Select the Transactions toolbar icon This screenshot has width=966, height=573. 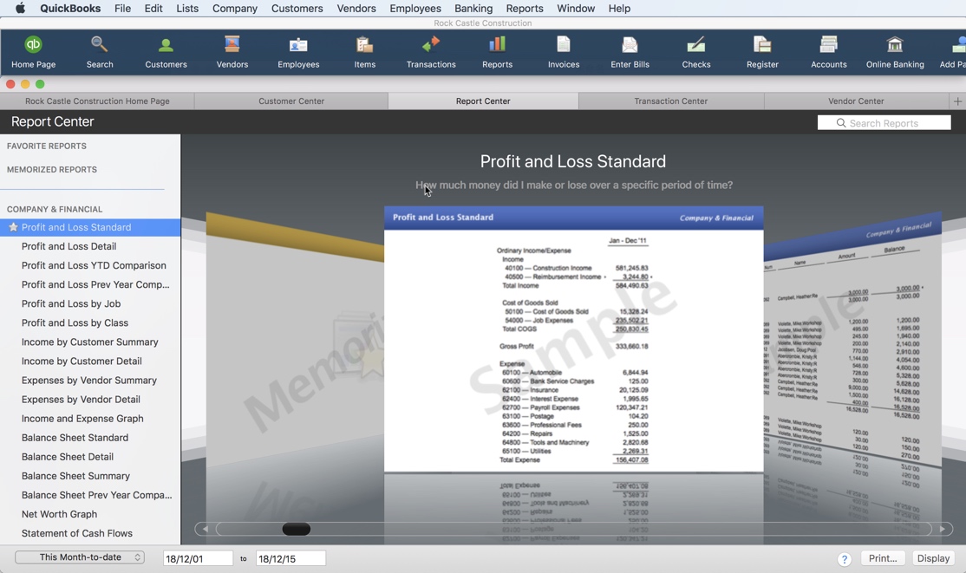coord(431,50)
